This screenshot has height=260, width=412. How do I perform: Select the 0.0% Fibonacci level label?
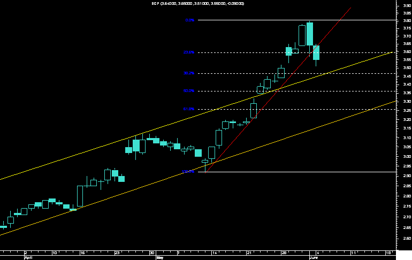coord(190,20)
